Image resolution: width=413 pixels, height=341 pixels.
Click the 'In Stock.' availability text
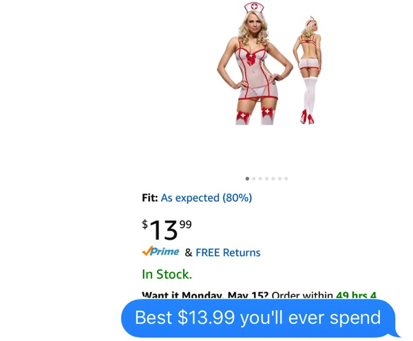(167, 274)
